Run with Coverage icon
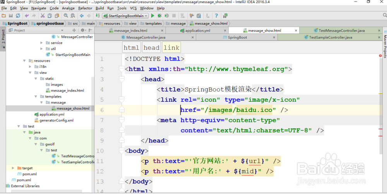The width and height of the screenshot is (387, 194). (167, 16)
